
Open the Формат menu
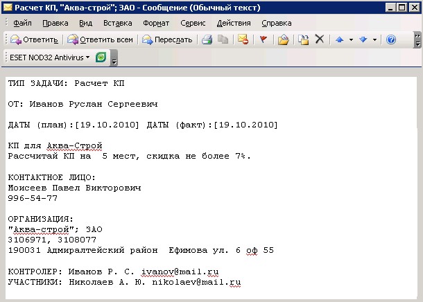click(156, 24)
